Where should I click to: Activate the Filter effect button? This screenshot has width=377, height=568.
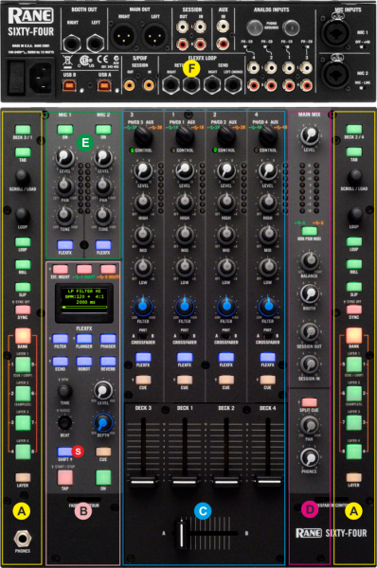tap(61, 339)
